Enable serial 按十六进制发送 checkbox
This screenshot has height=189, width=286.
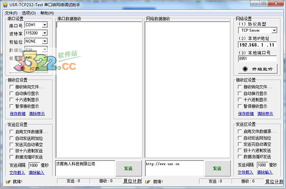tap(11, 151)
